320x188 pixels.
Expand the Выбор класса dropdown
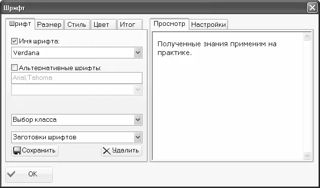(x=138, y=119)
